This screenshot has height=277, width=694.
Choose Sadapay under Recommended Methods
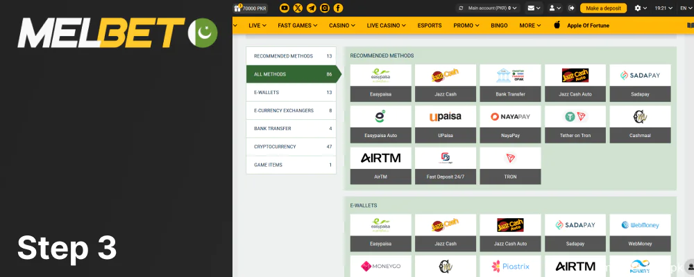[x=640, y=83]
